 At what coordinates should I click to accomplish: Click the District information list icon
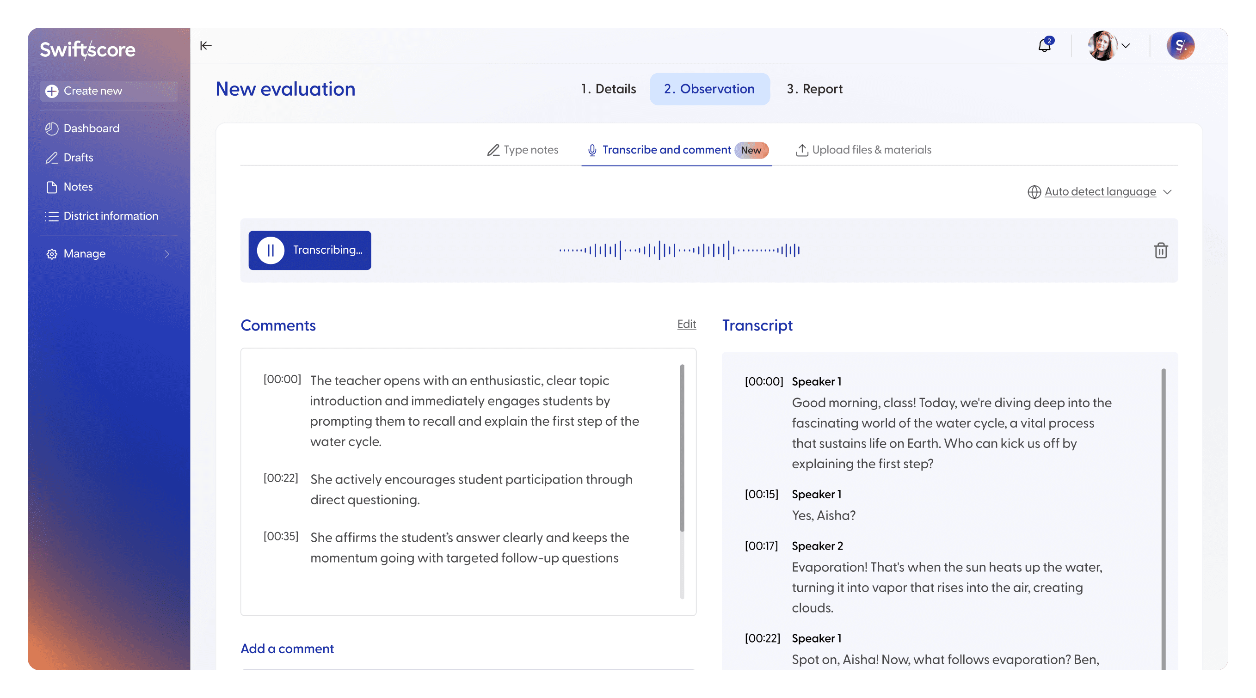point(52,216)
